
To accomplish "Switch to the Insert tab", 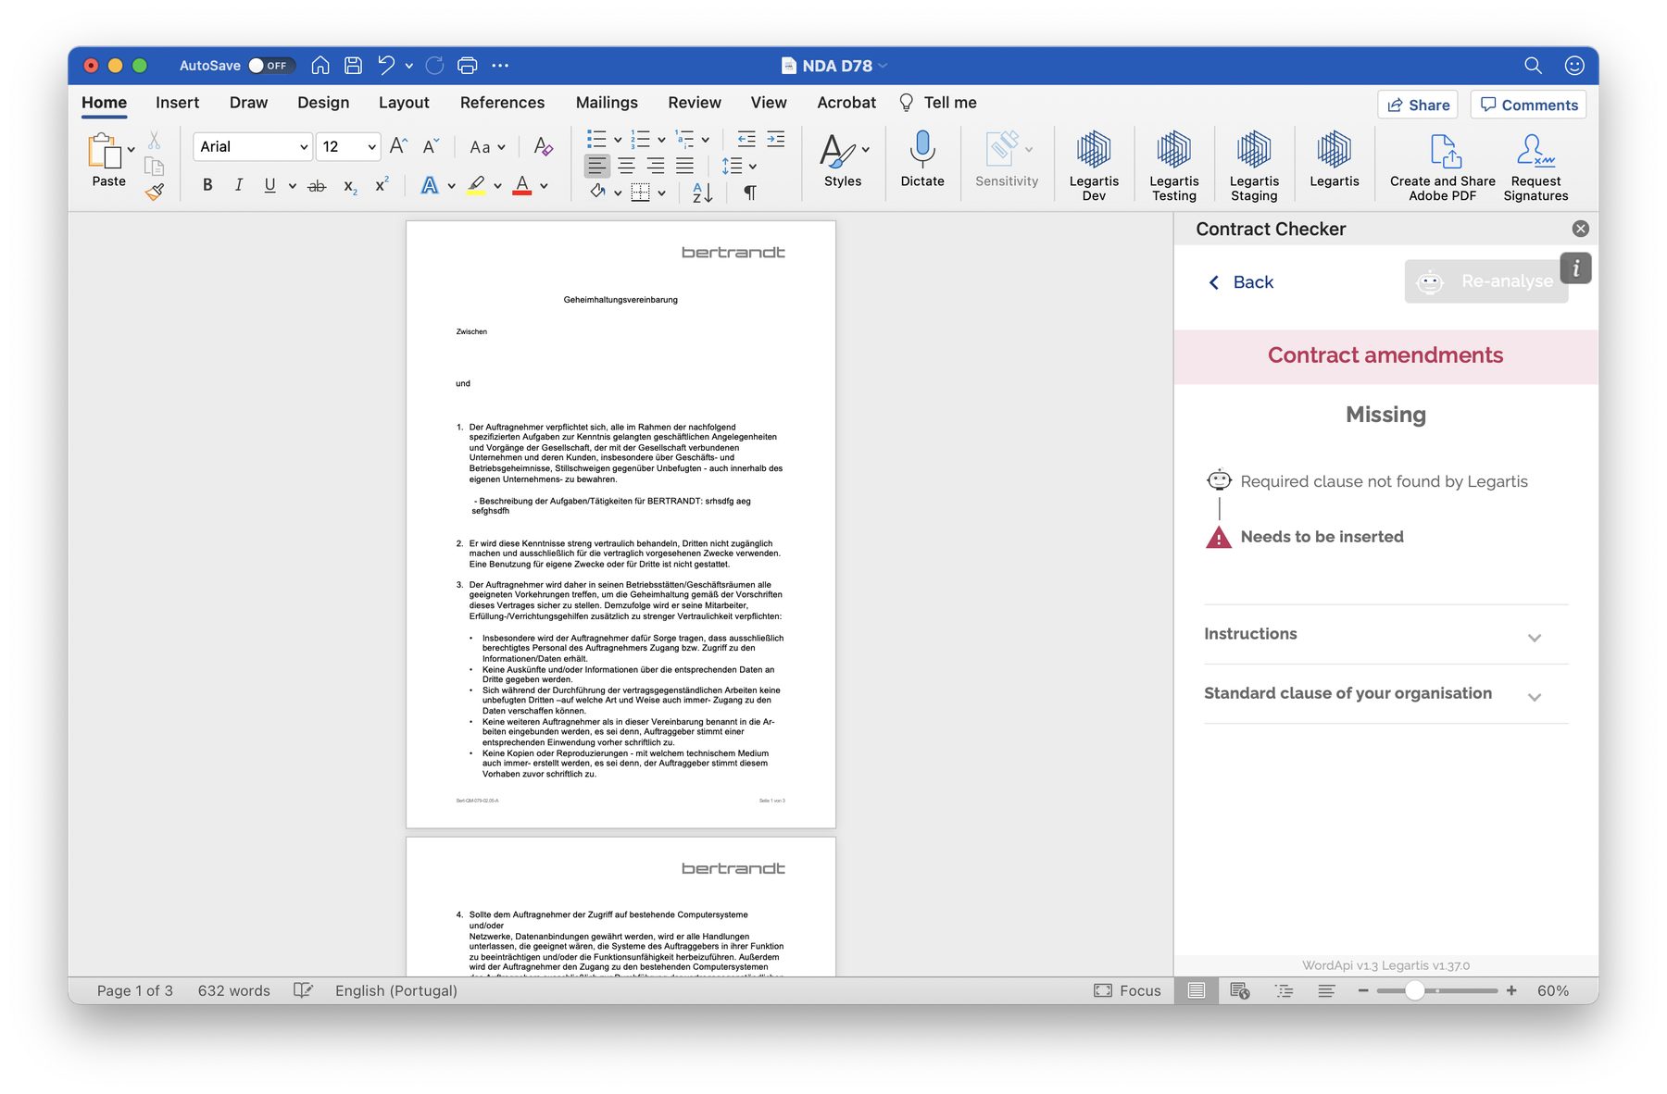I will (x=177, y=103).
